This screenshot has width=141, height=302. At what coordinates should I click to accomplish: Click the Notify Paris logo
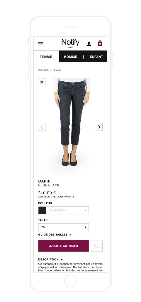tap(70, 43)
